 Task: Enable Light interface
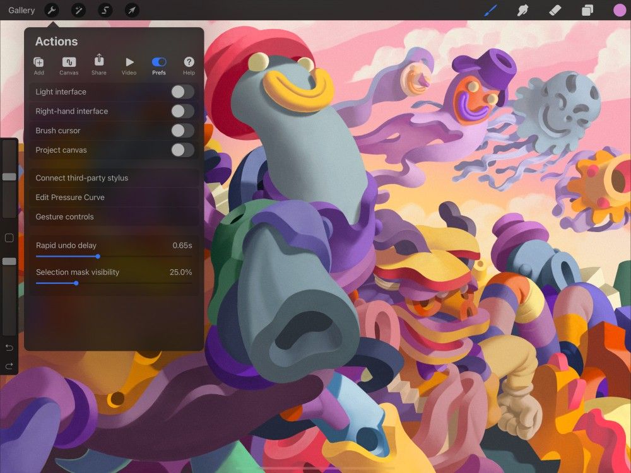coord(182,91)
